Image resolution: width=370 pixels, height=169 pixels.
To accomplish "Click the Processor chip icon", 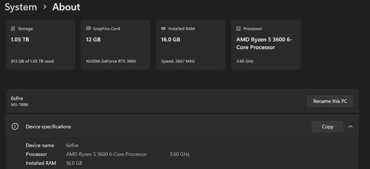I will pos(238,28).
